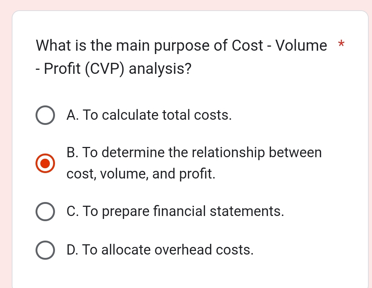Click the word 'Volume' in the question
Image resolution: width=372 pixels, height=288 pixels.
301,46
